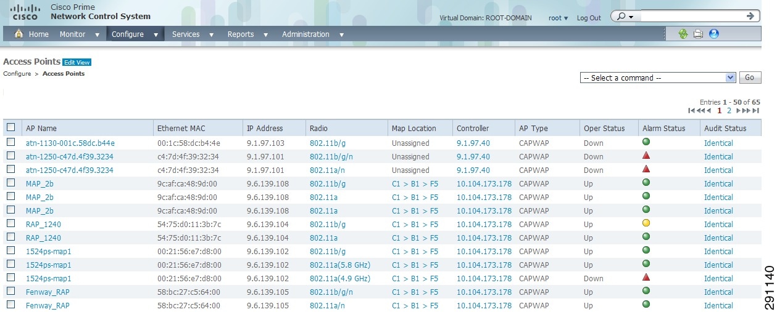Click green alarm icon in 1524ps-map1 5.8 GHz row

(646, 264)
